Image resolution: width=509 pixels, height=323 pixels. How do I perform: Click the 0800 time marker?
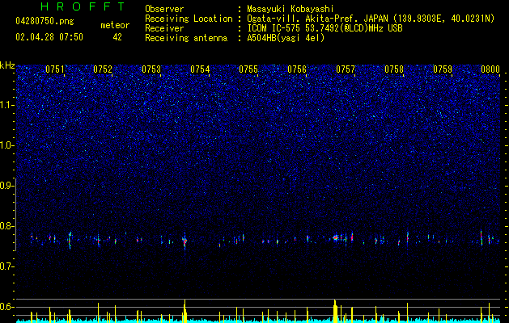pos(490,69)
